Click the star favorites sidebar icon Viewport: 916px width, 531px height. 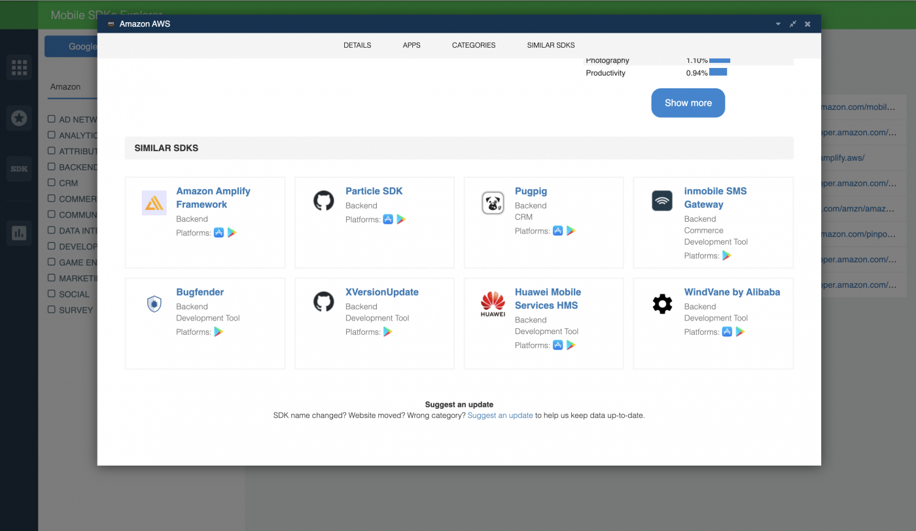(x=19, y=118)
